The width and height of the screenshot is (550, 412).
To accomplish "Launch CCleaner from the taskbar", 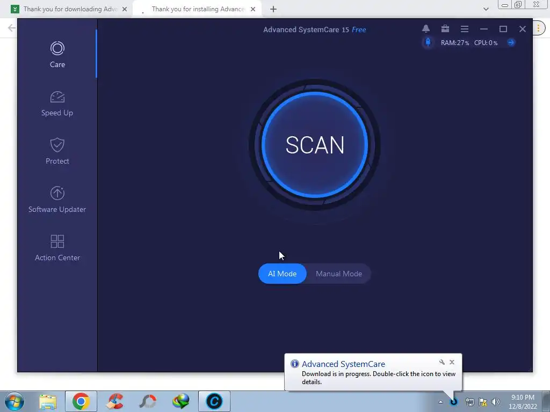I will 115,401.
